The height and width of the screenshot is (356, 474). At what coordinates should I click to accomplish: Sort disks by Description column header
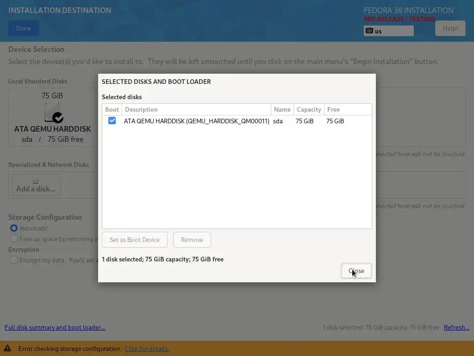(x=196, y=109)
